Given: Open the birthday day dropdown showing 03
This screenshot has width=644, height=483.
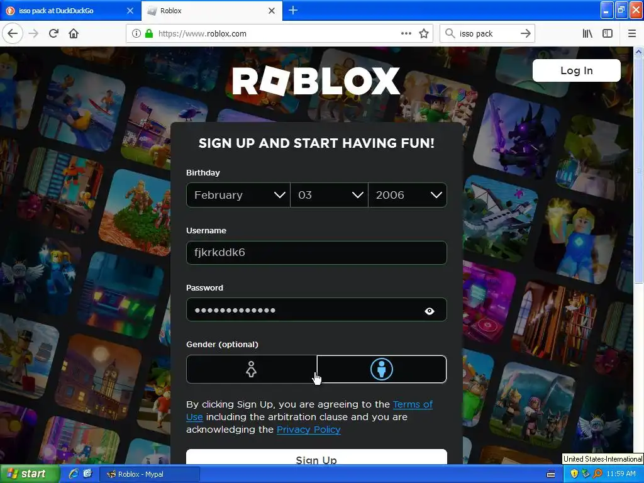Looking at the screenshot, I should click(x=329, y=195).
